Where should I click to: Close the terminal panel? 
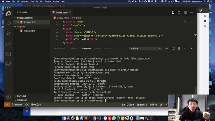[x=191, y=48]
